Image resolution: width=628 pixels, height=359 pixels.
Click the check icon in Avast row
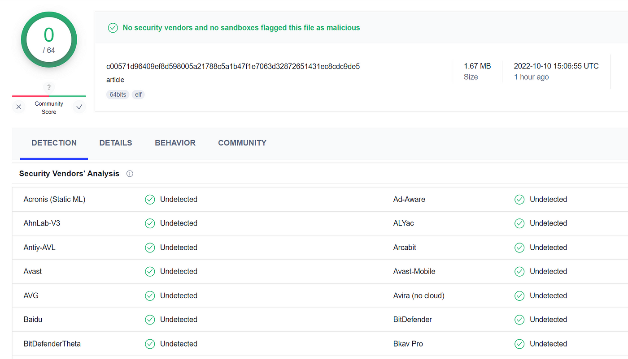(150, 272)
